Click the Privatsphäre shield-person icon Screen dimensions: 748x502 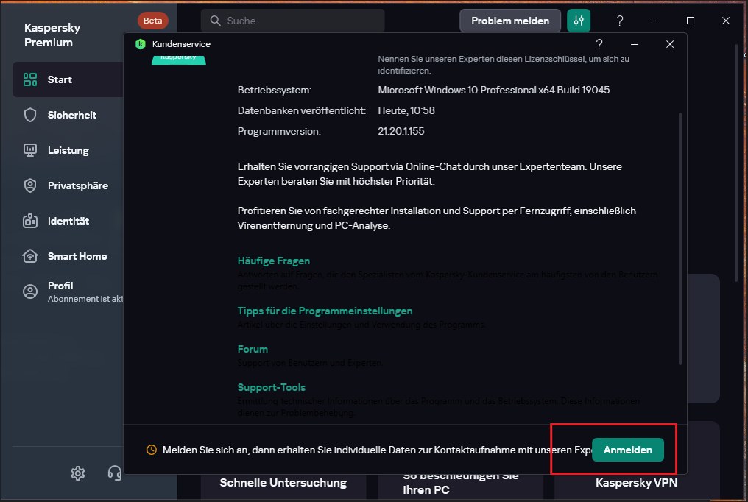pyautogui.click(x=30, y=185)
